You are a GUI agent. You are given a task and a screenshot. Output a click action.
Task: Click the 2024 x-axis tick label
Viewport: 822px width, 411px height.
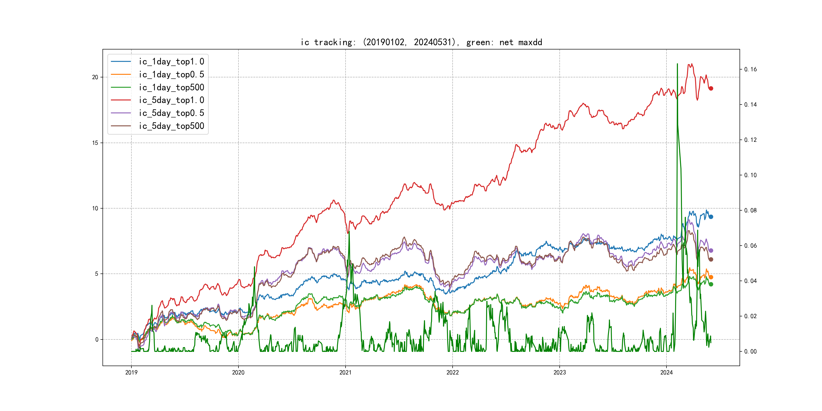pos(666,372)
